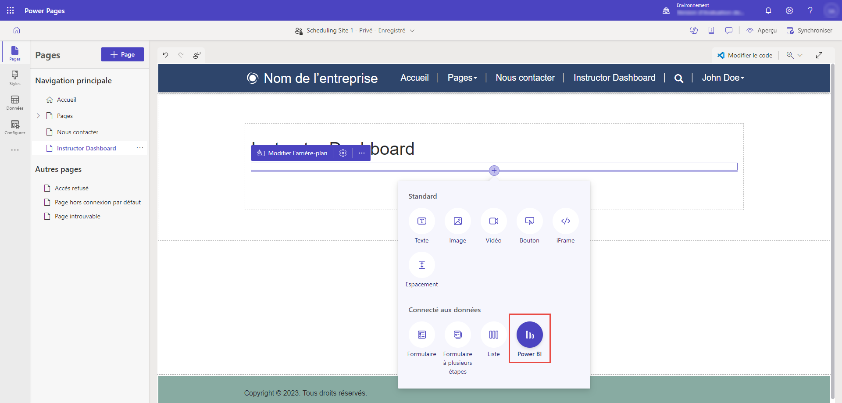Screen dimensions: 842x403
Task: Open the comments icon
Action: 729,30
